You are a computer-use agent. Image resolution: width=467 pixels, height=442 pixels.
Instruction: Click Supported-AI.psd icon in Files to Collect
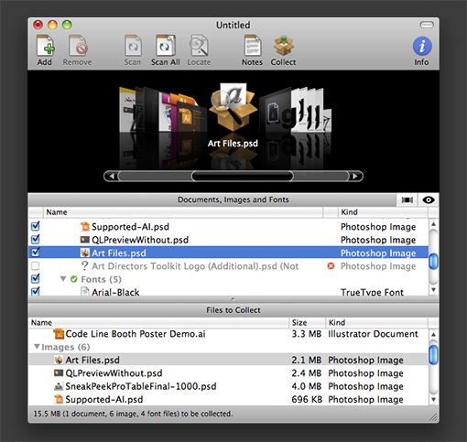[59, 399]
